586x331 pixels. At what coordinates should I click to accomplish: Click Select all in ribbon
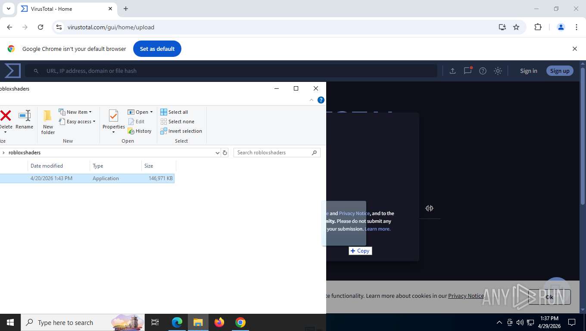coord(174,112)
